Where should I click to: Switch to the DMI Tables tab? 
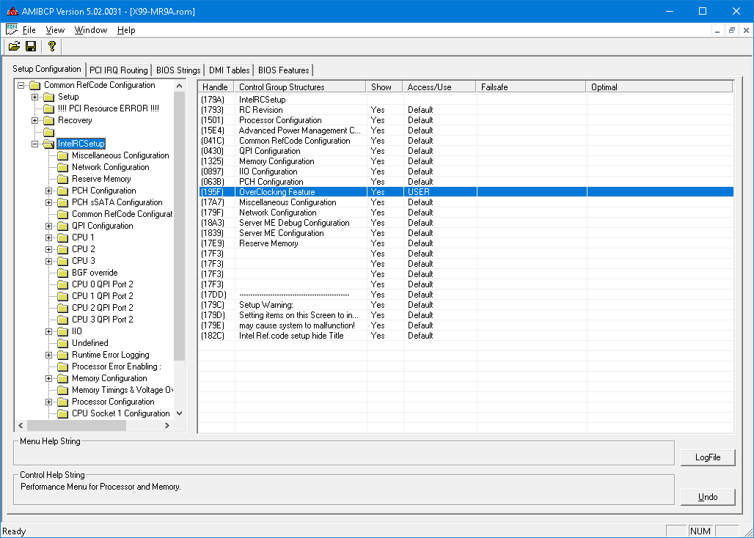(x=229, y=70)
